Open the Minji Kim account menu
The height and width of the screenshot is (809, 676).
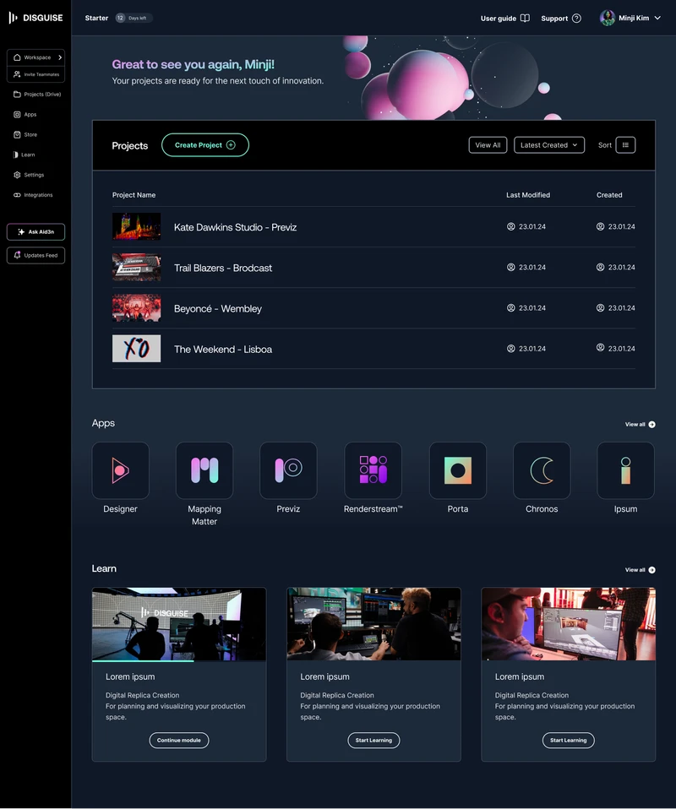tap(630, 18)
